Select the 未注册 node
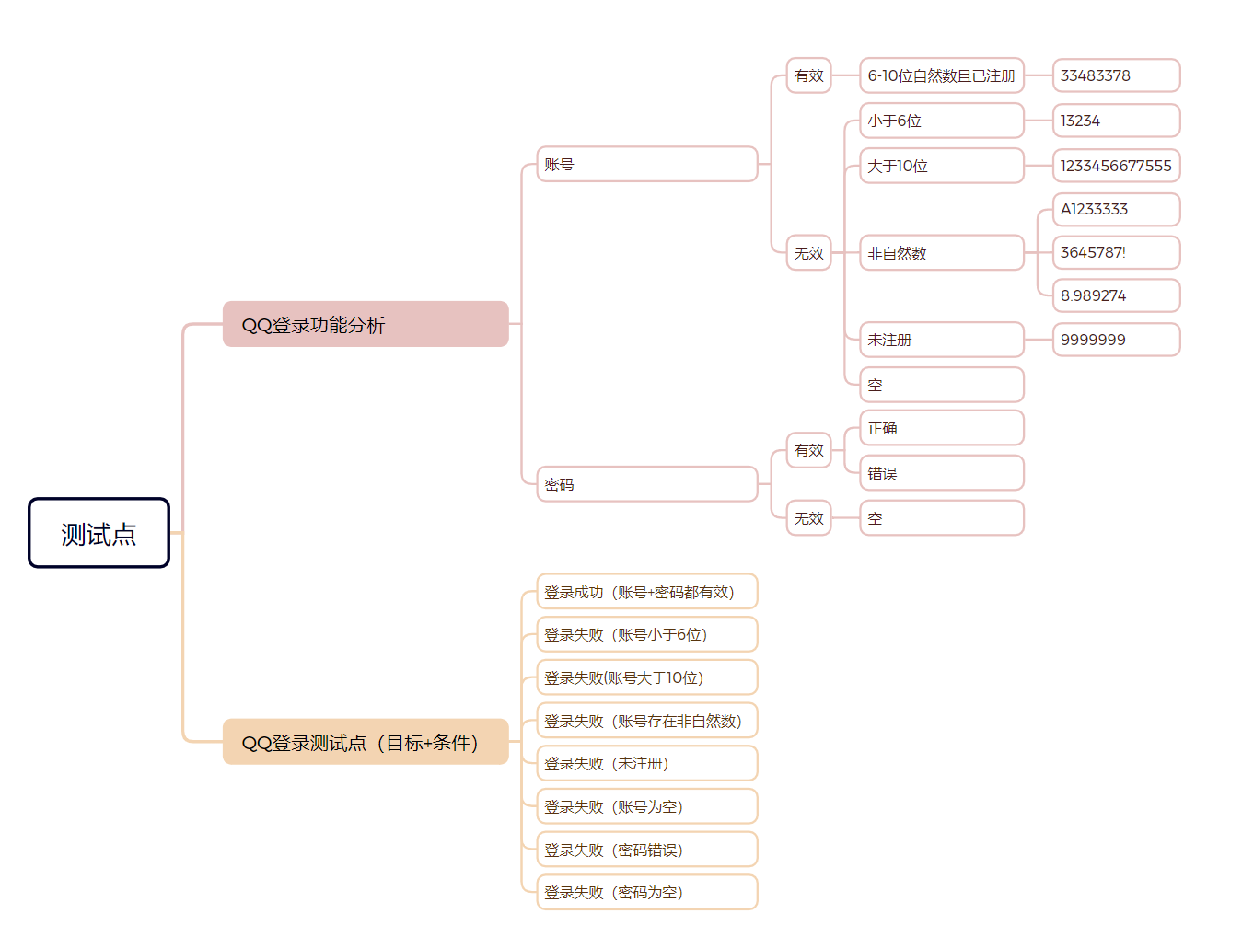This screenshot has height=937, width=1242. (x=942, y=340)
